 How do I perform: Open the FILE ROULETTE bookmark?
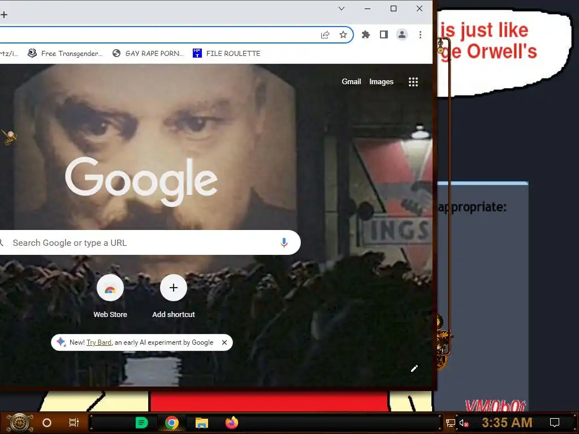[x=226, y=54]
